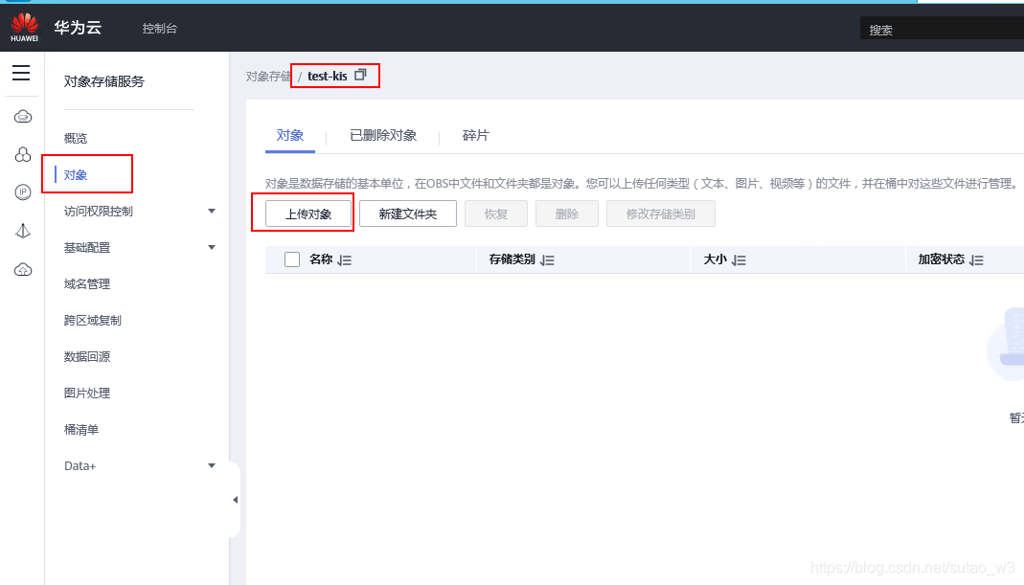Tick the select-all objects checkbox
1024x585 pixels.
click(292, 259)
